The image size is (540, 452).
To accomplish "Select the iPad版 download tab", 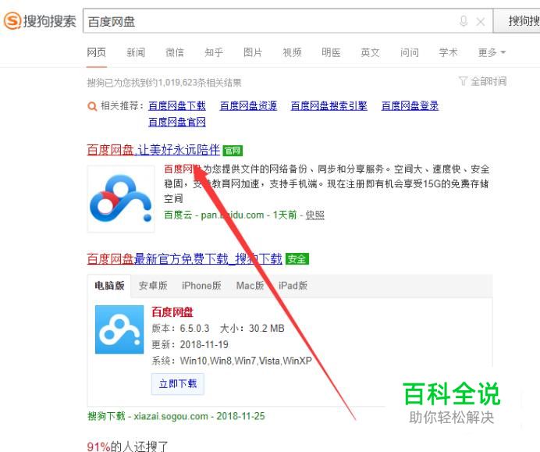I will coord(293,286).
